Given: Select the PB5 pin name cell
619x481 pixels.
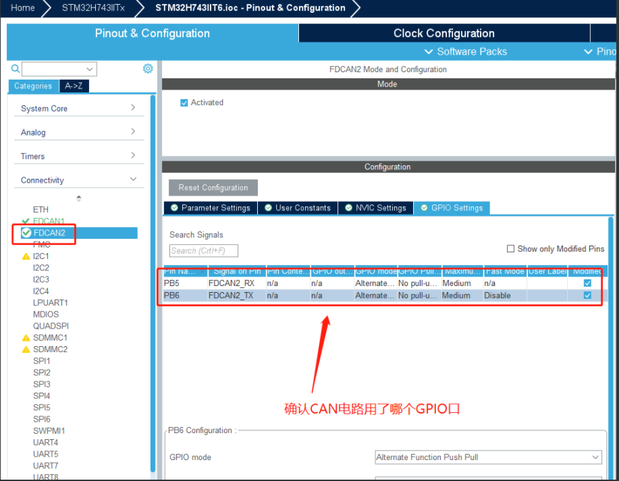Looking at the screenshot, I should point(186,283).
